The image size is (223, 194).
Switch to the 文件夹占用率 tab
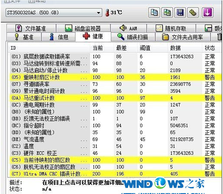pyautogui.click(x=183, y=37)
